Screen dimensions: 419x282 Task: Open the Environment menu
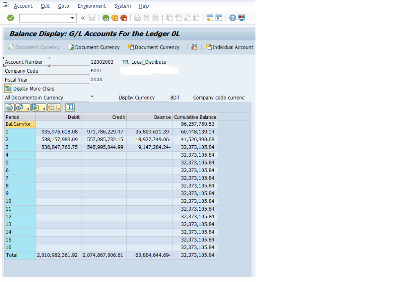tap(92, 6)
